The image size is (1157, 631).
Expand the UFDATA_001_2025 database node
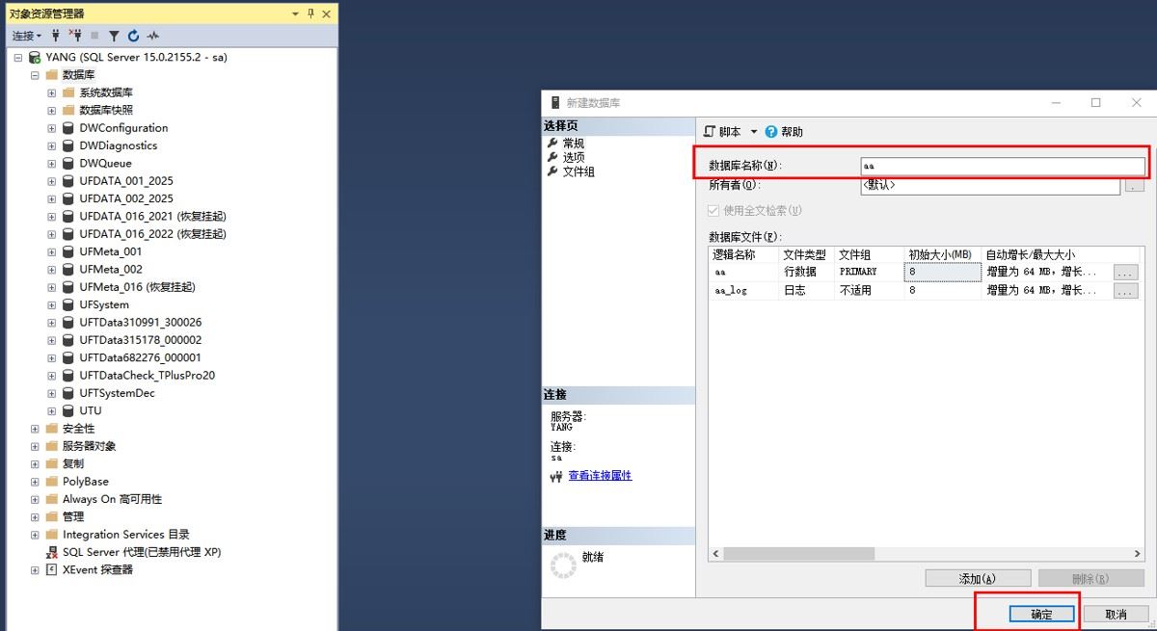pyautogui.click(x=52, y=181)
